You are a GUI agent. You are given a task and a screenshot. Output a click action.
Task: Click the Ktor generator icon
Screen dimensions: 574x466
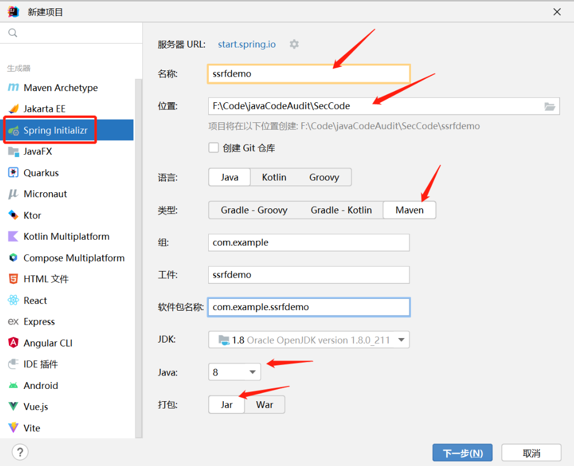click(x=13, y=215)
